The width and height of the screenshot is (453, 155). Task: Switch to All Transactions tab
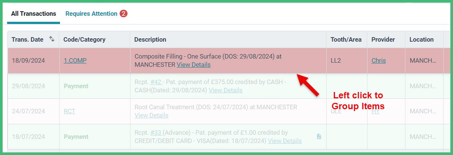(34, 14)
